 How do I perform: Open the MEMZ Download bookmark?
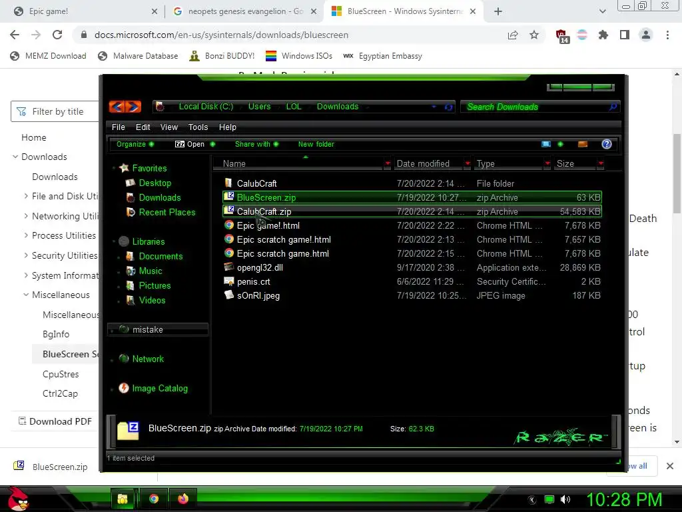(x=48, y=56)
